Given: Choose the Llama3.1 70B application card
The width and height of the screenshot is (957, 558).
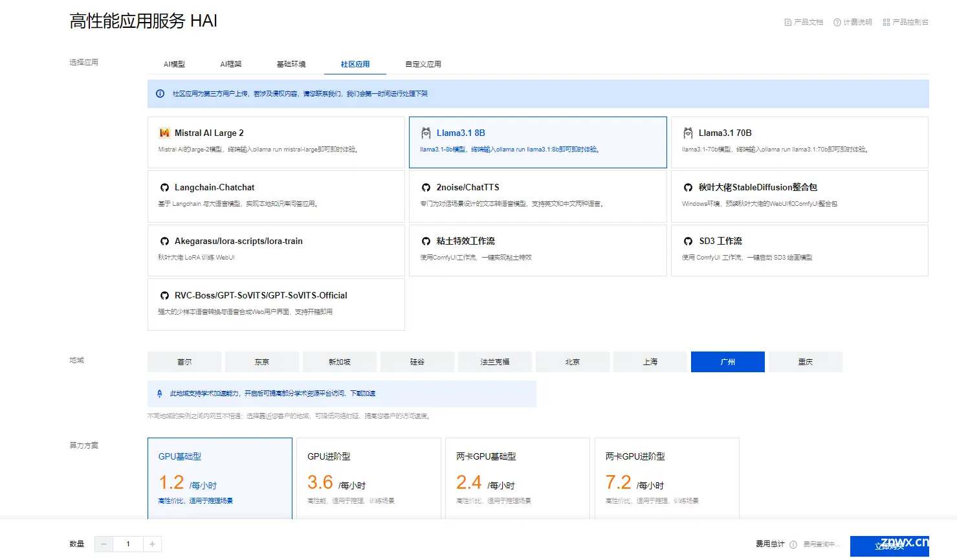Looking at the screenshot, I should [800, 142].
